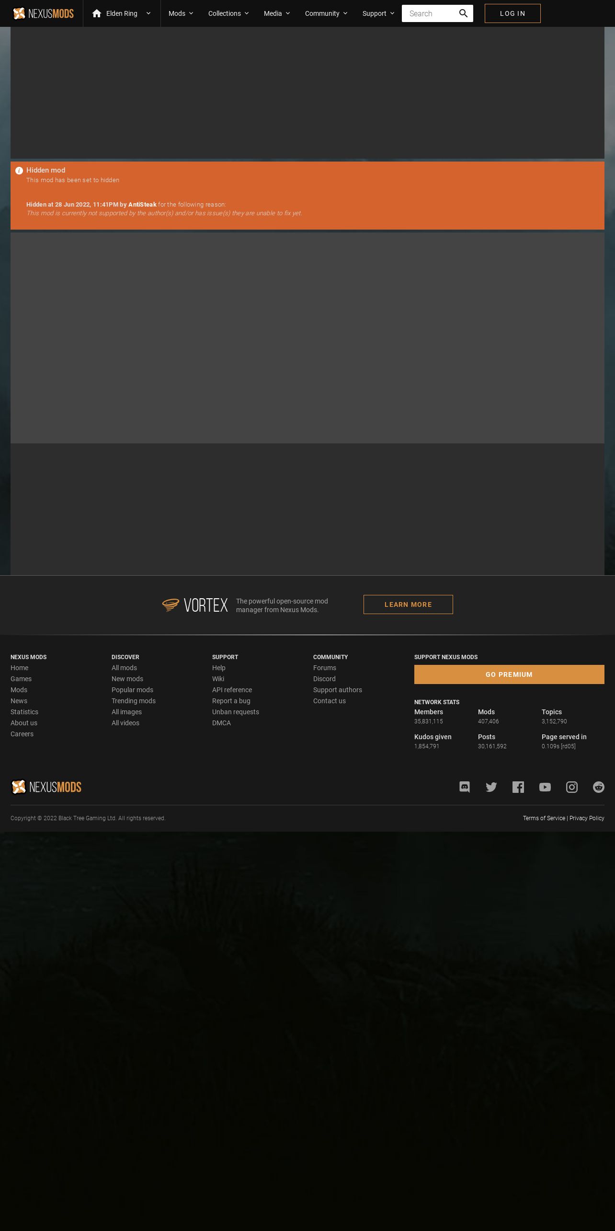Open the Instagram social icon in footer
The height and width of the screenshot is (1231, 615).
tap(572, 787)
